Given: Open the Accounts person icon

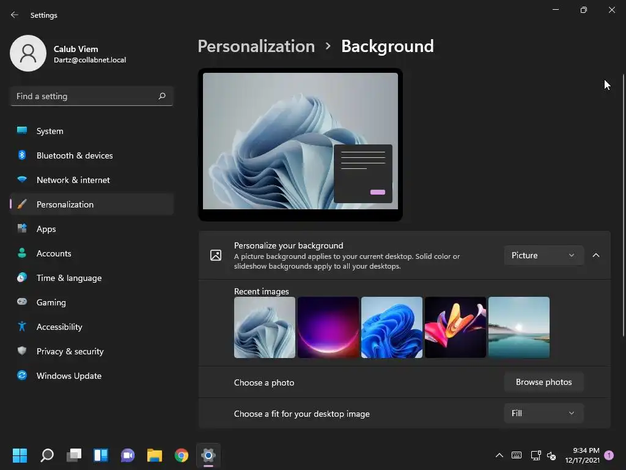Looking at the screenshot, I should (22, 253).
